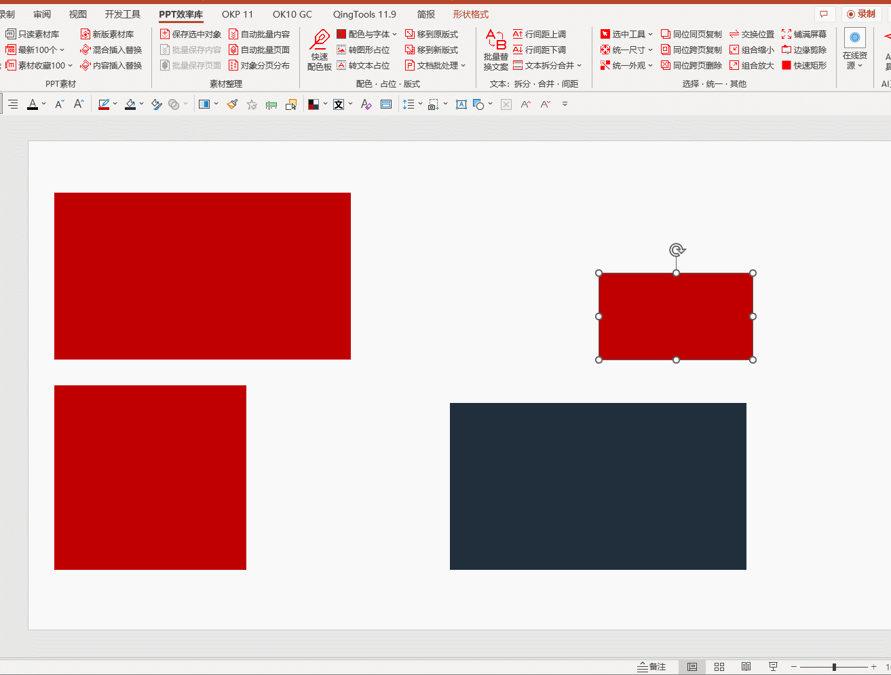891x675 pixels.
Task: Click 批量替换文案
Action: pyautogui.click(x=496, y=50)
